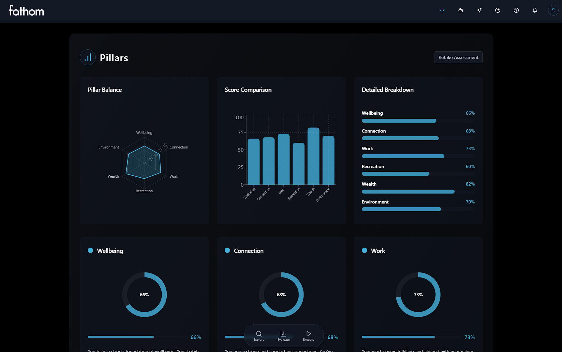Open the compass navigation icon

point(497,10)
